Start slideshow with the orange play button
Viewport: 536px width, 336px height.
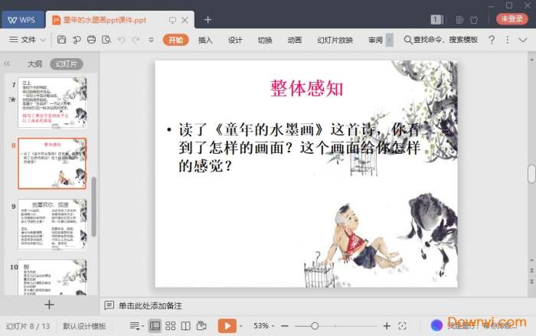tap(227, 326)
